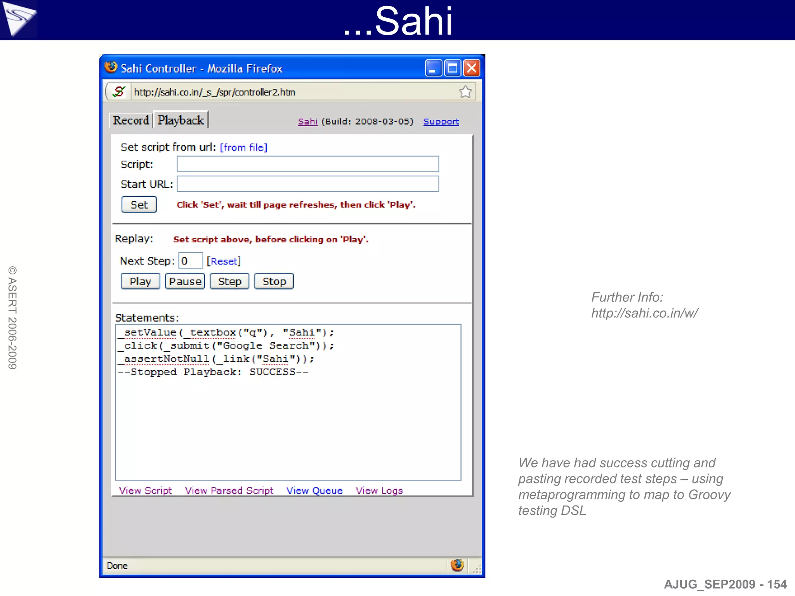Bookmark page with the star icon
This screenshot has width=795, height=596.
[465, 92]
